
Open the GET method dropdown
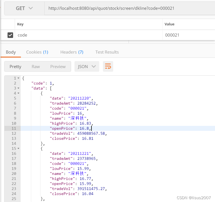coord(24,8)
